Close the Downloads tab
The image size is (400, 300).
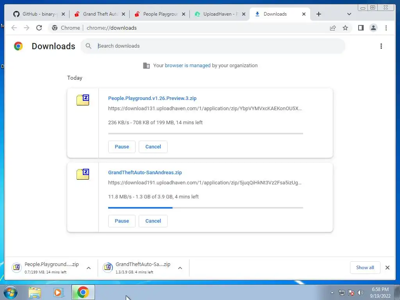point(304,14)
